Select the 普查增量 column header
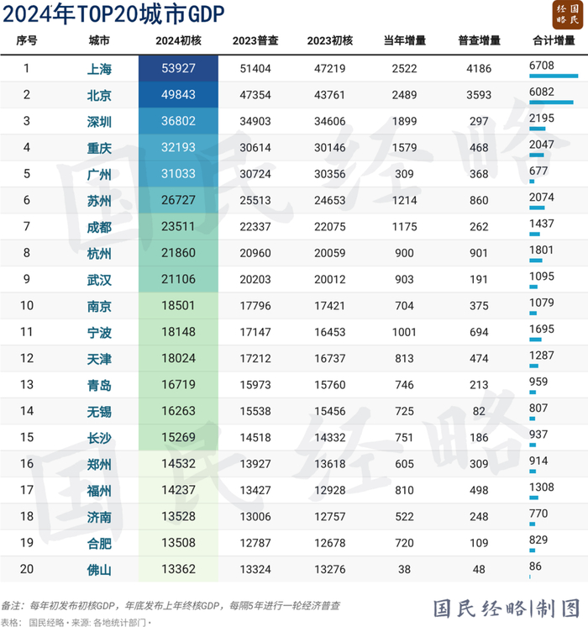This screenshot has width=588, height=627. click(479, 41)
